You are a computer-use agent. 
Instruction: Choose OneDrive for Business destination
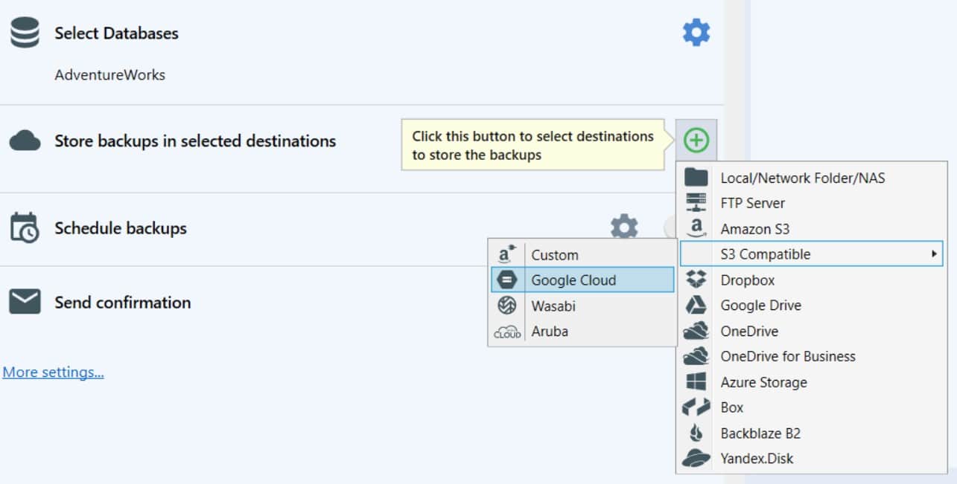point(788,356)
